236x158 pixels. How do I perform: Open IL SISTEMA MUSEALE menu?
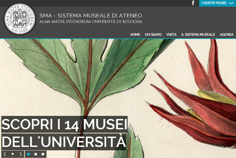click(x=198, y=34)
